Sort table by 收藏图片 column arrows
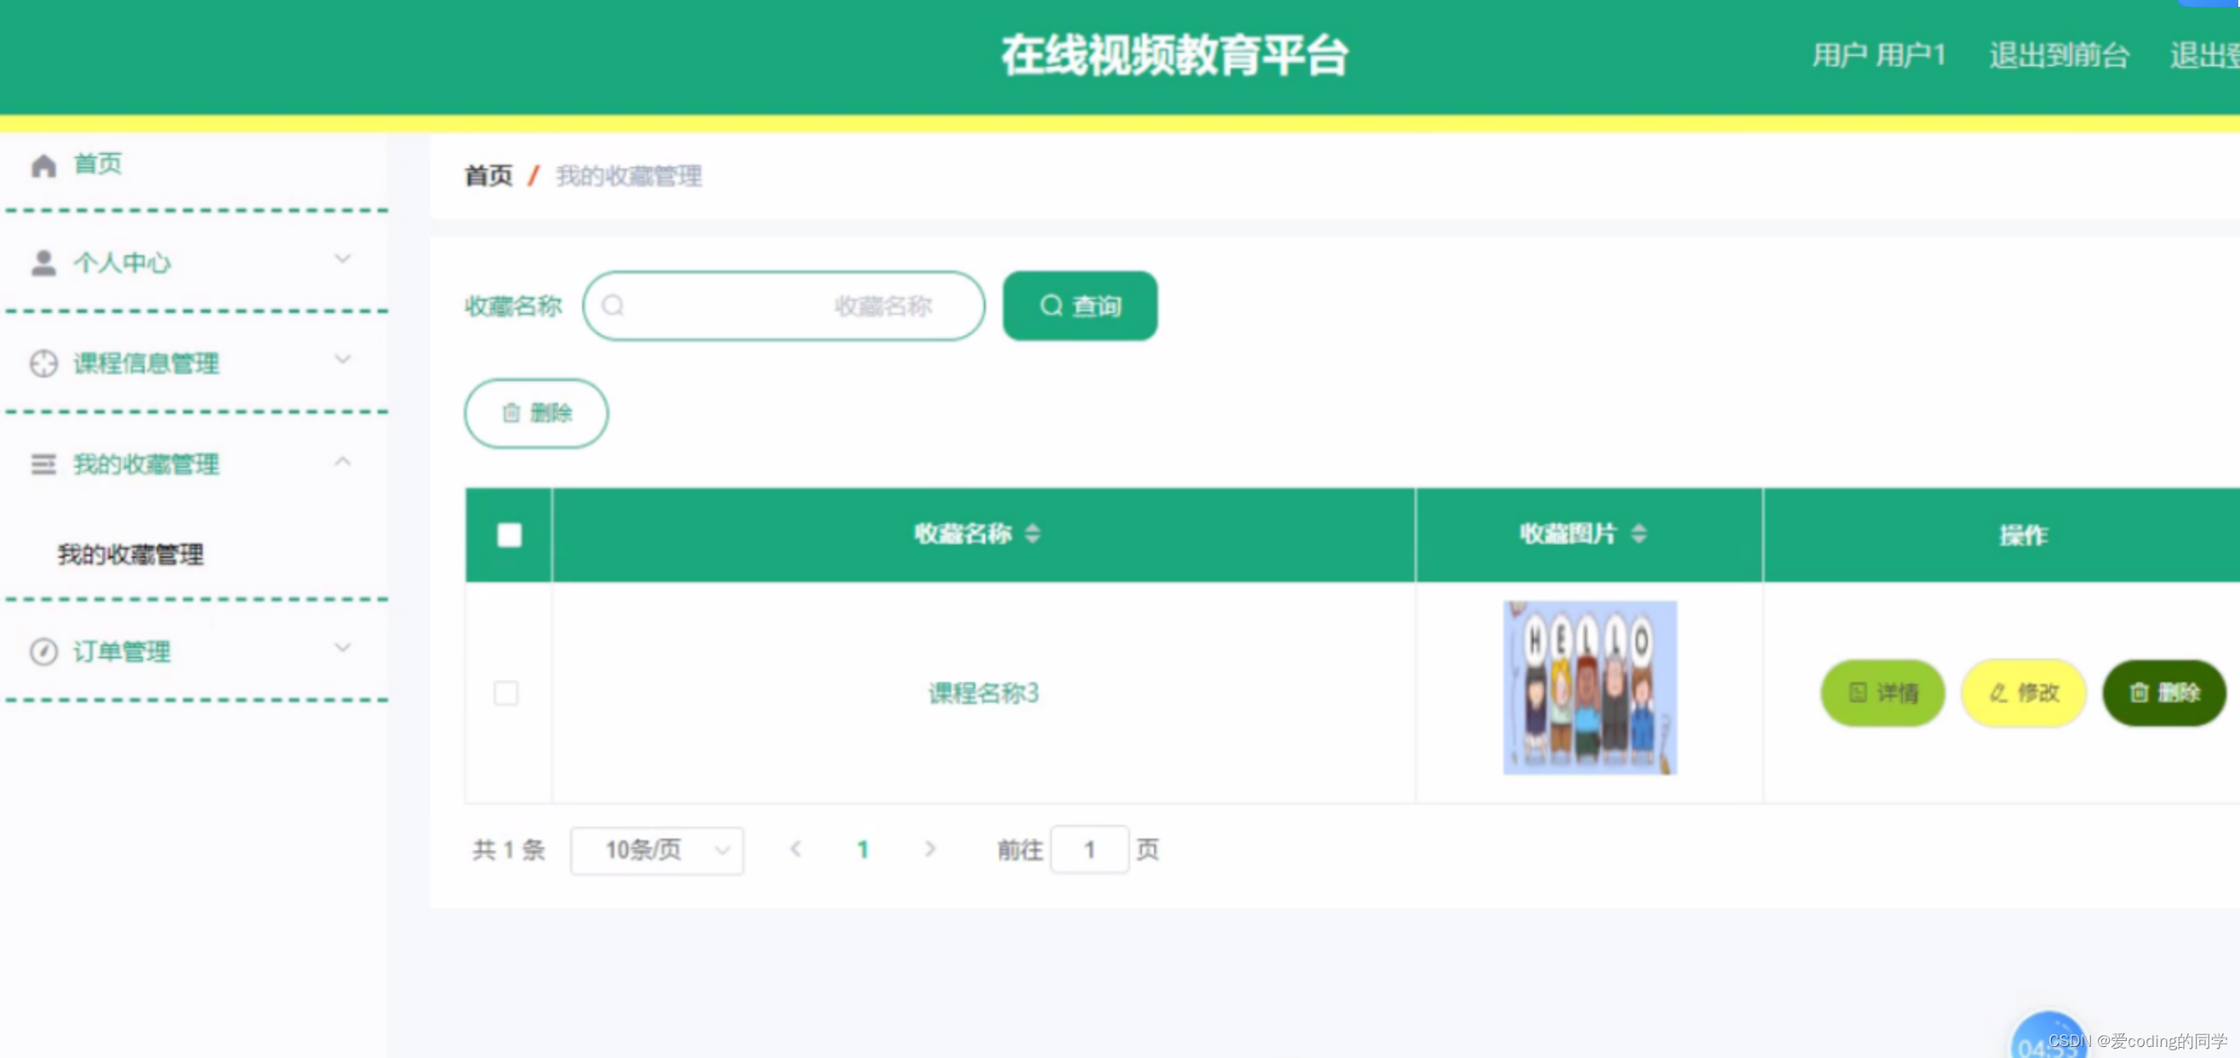 point(1638,533)
